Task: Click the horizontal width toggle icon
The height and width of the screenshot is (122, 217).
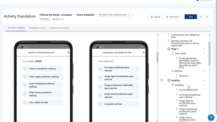Action: (x=201, y=17)
